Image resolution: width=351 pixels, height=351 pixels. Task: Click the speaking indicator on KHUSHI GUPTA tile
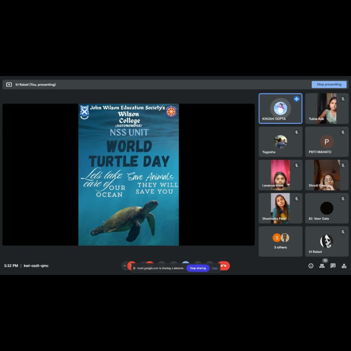point(297,99)
